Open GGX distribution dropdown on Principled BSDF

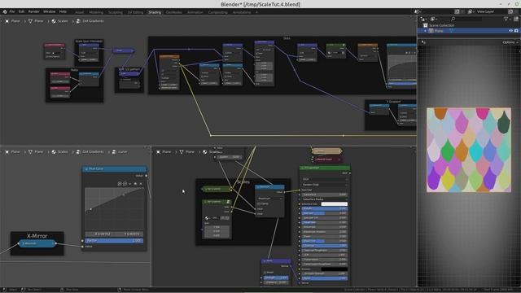[x=325, y=179]
